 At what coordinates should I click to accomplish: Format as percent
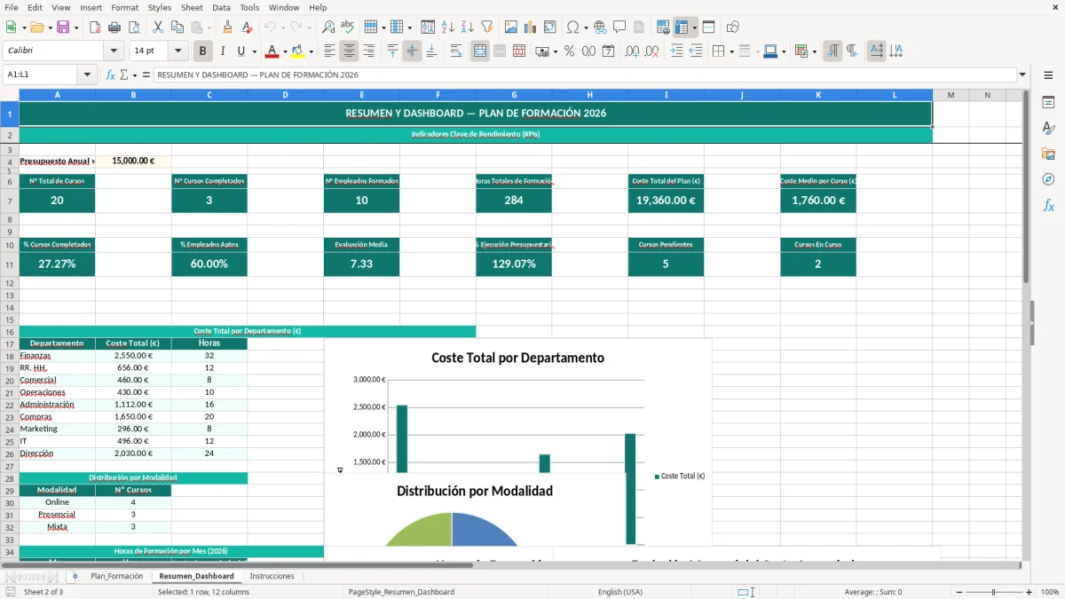pos(569,51)
